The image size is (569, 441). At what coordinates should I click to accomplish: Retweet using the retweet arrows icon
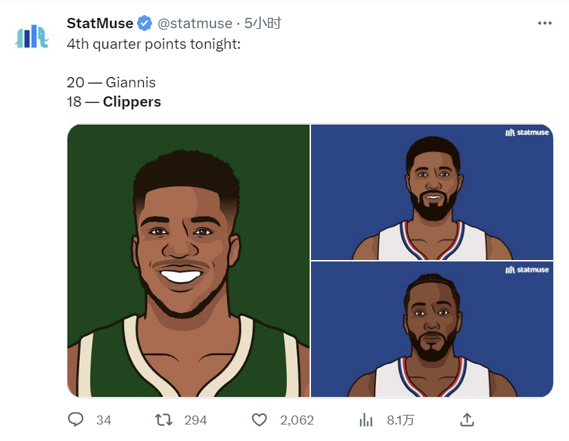164,420
